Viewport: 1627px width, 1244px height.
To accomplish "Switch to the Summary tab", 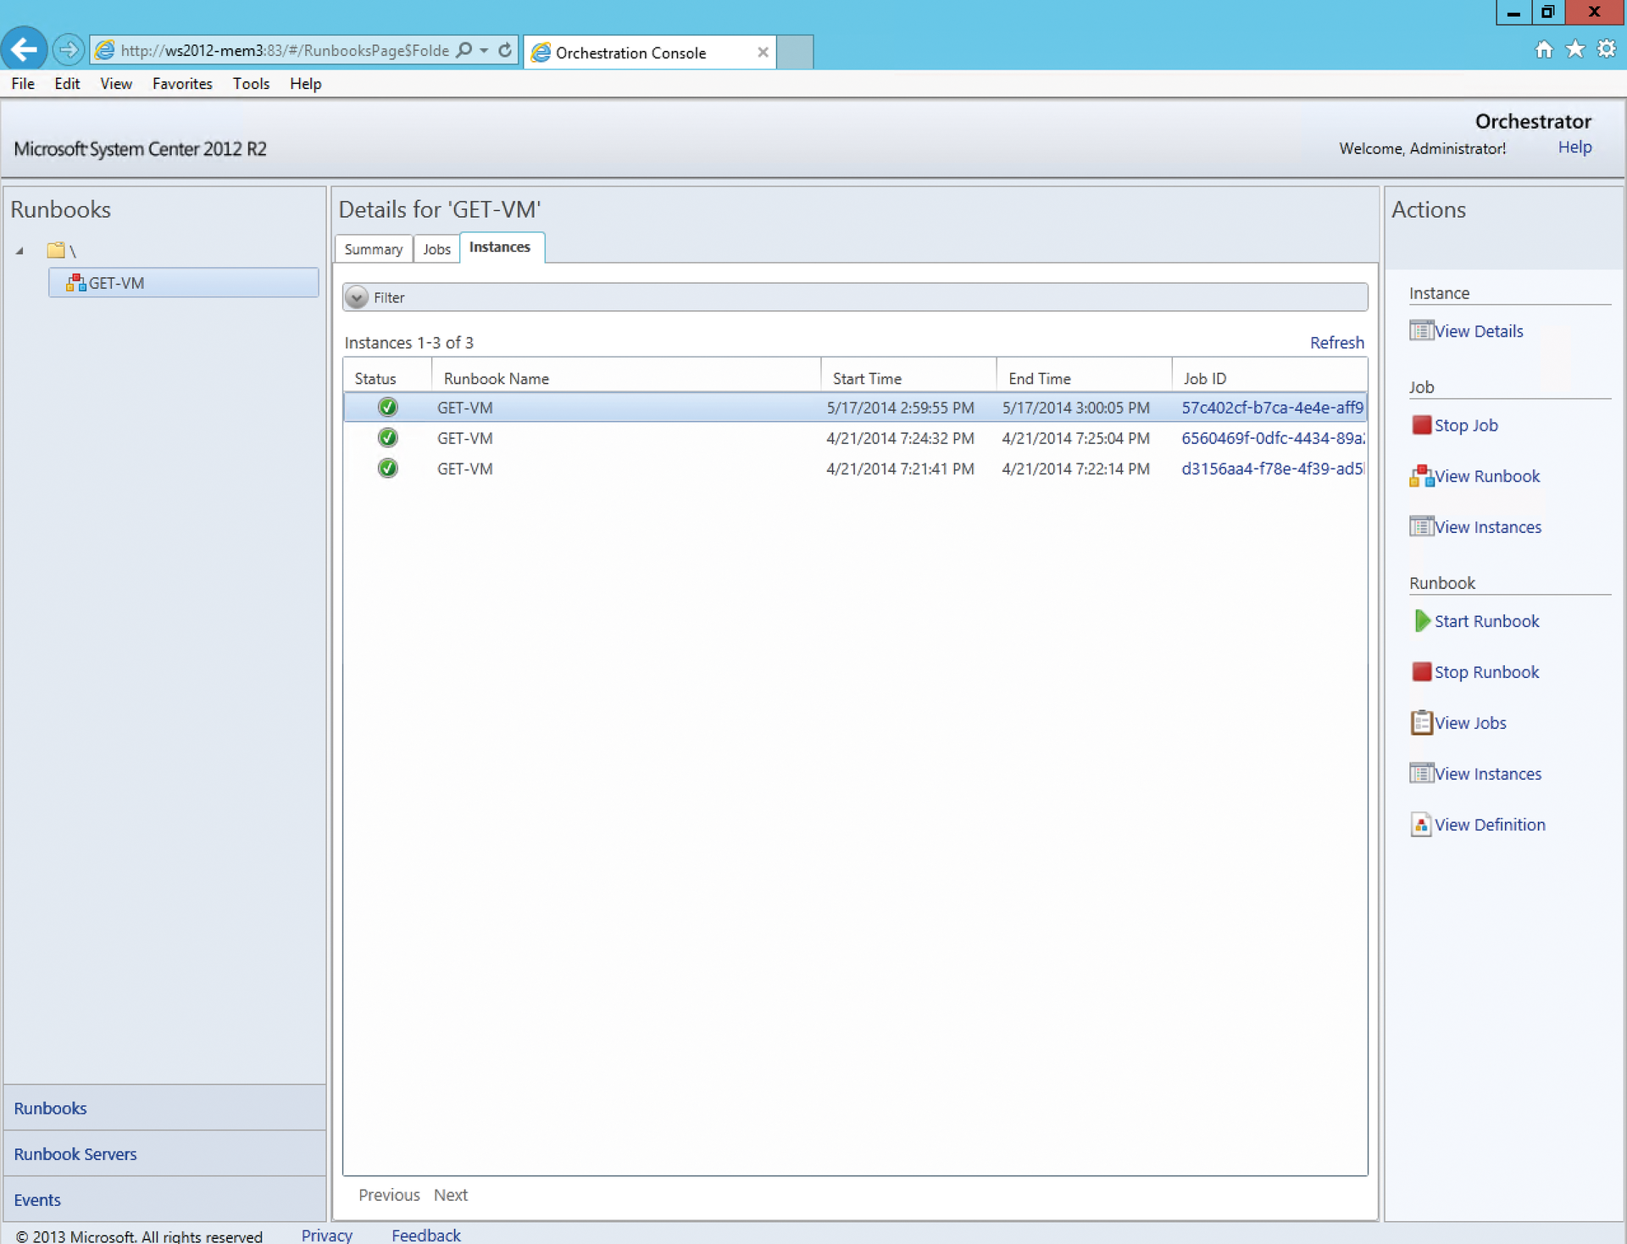I will 373,248.
